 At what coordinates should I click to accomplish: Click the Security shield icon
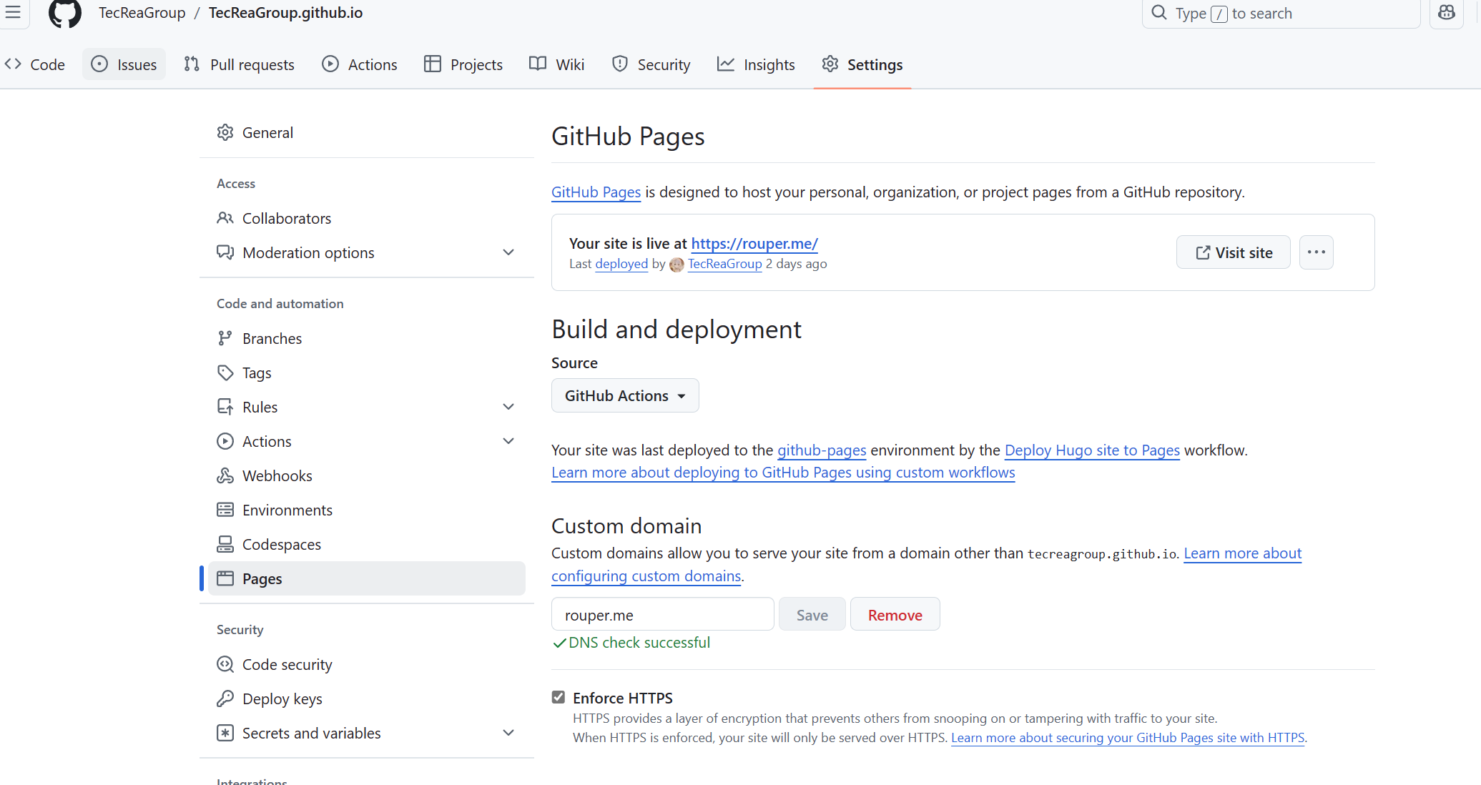[619, 64]
